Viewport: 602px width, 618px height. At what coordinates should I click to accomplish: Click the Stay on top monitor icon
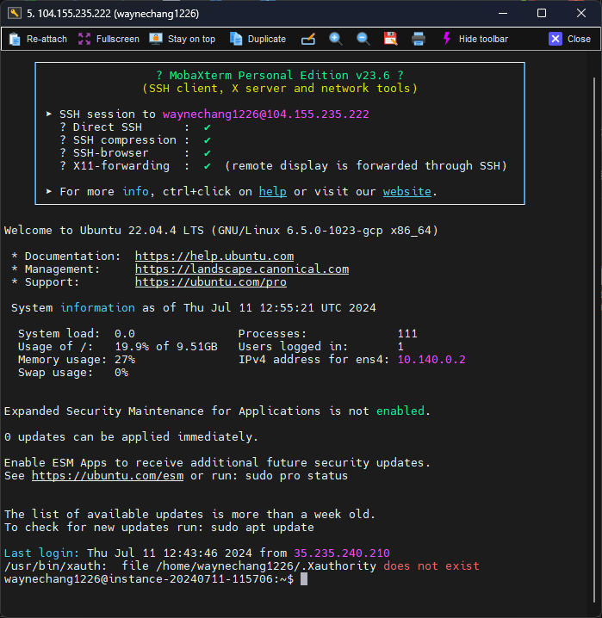(x=156, y=39)
